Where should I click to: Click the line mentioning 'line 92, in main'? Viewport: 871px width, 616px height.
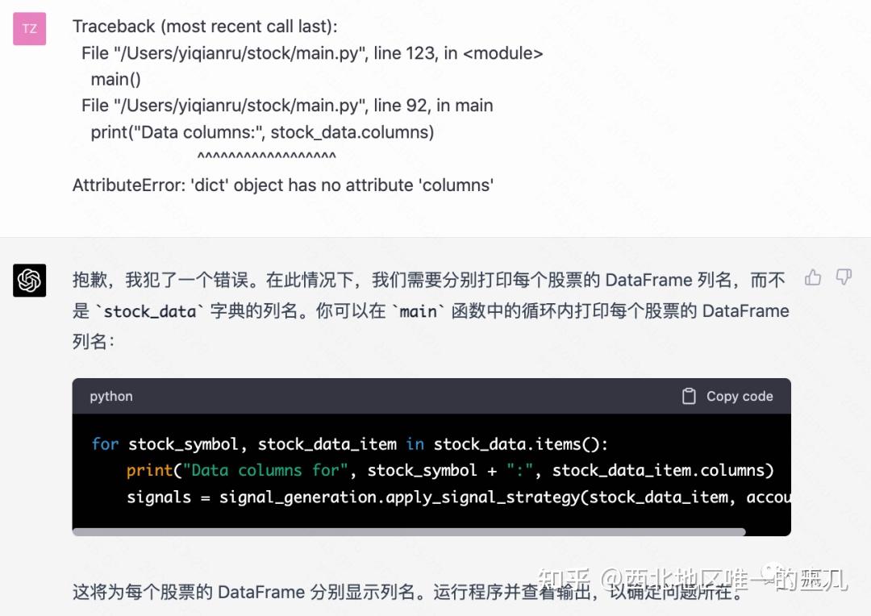click(287, 105)
